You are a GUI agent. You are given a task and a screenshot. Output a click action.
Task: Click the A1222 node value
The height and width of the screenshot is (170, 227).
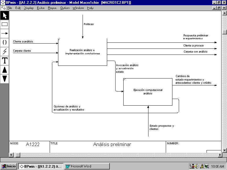(x=33, y=144)
